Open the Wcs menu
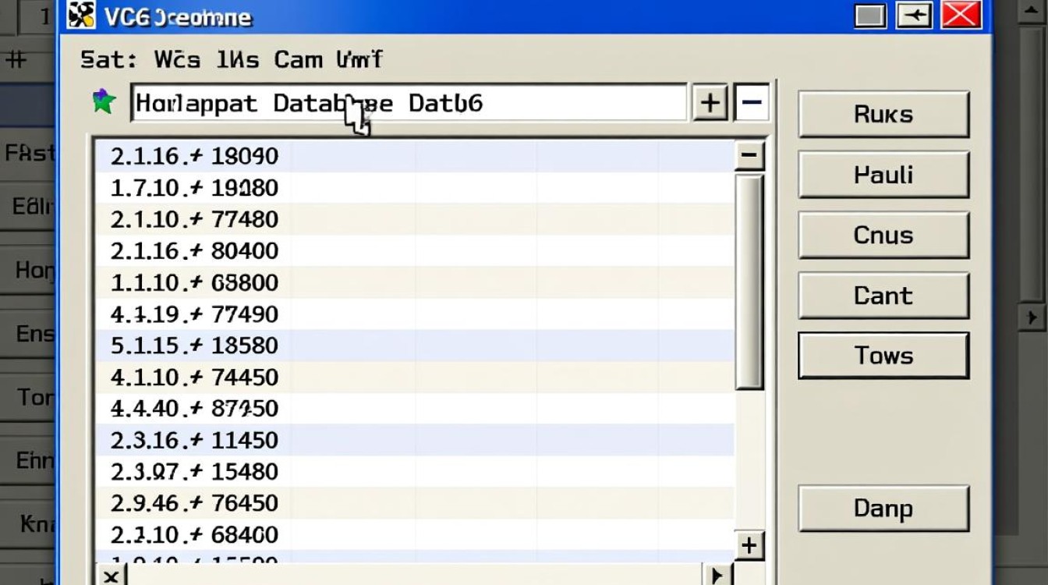1048x585 pixels. click(x=177, y=59)
